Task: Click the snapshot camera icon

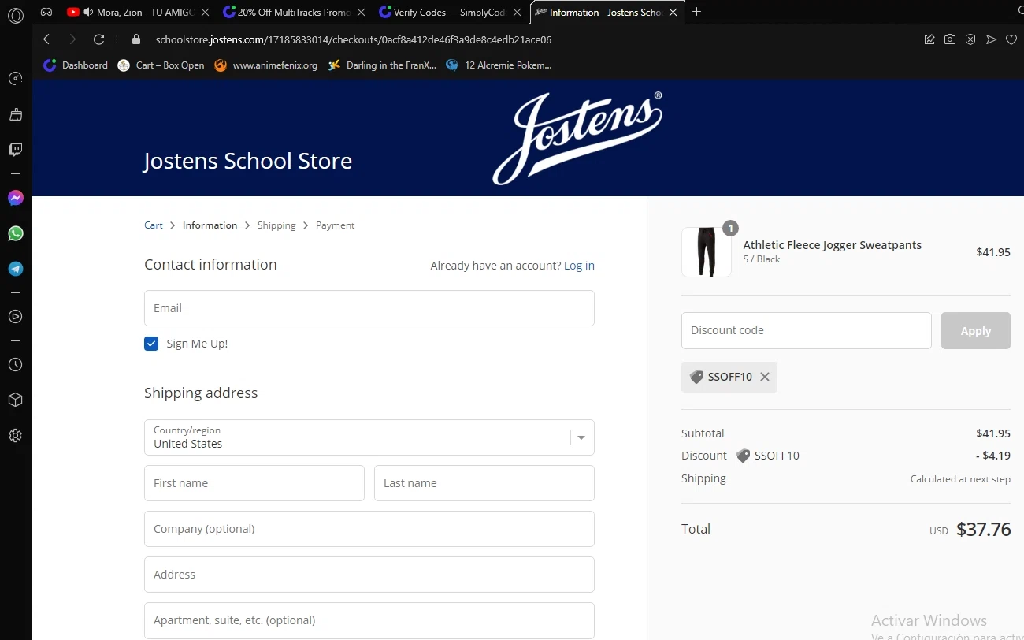Action: 950,39
